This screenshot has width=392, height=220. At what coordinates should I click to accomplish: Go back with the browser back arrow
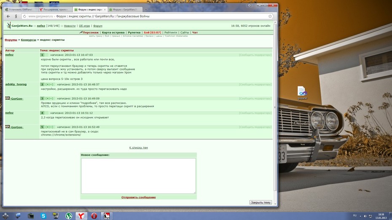coord(8,16)
